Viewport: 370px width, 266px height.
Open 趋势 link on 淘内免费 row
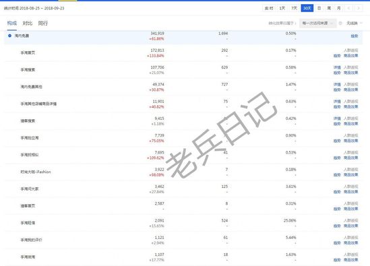tap(354, 36)
